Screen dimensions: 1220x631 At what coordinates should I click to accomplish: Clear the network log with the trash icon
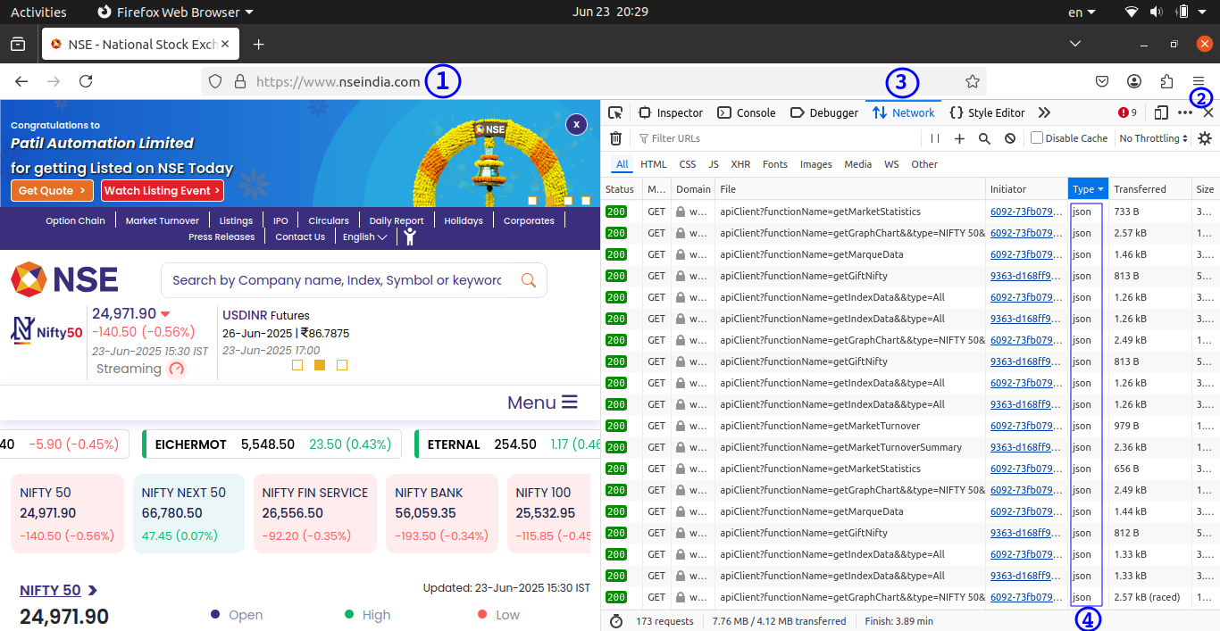pyautogui.click(x=615, y=138)
